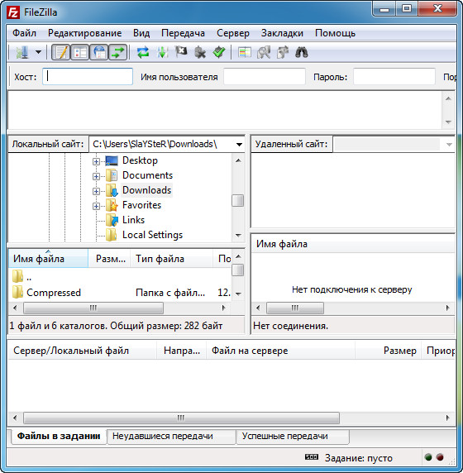Select the Desktop folder in tree
This screenshot has height=473, width=463.
[140, 160]
